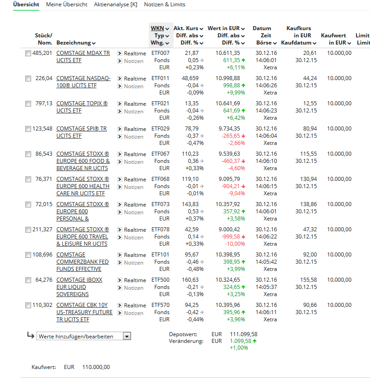Tick checkbox for Commerzbank Fed Funds row
The width and height of the screenshot is (370, 378).
28,255
